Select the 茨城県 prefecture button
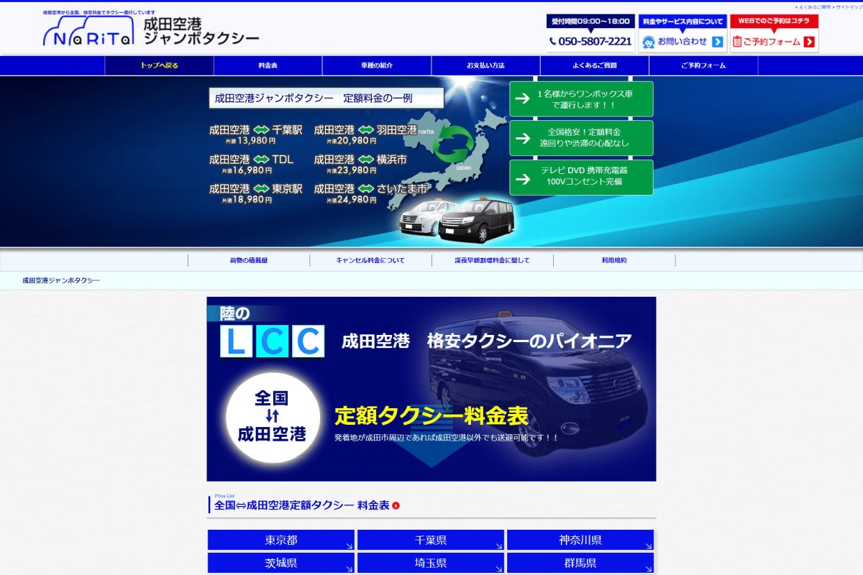The height and width of the screenshot is (575, 863). click(x=281, y=563)
